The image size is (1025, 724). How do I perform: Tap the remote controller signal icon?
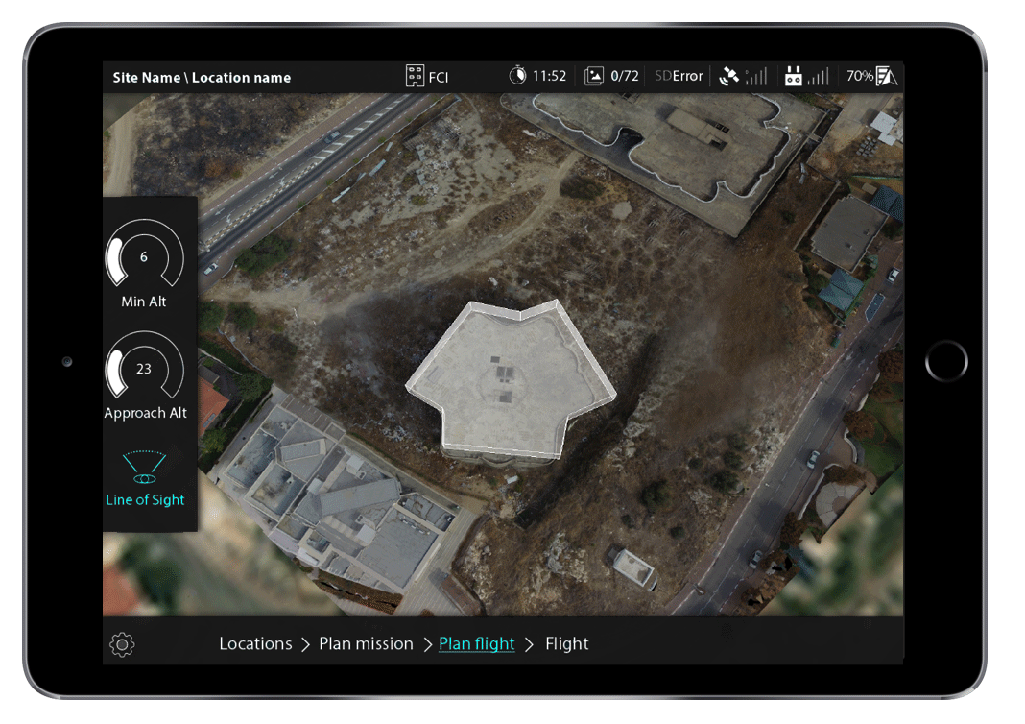point(793,76)
